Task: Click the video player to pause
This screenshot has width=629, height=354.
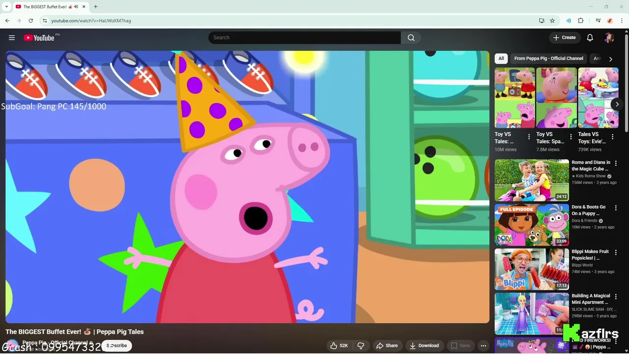Action: 248,187
